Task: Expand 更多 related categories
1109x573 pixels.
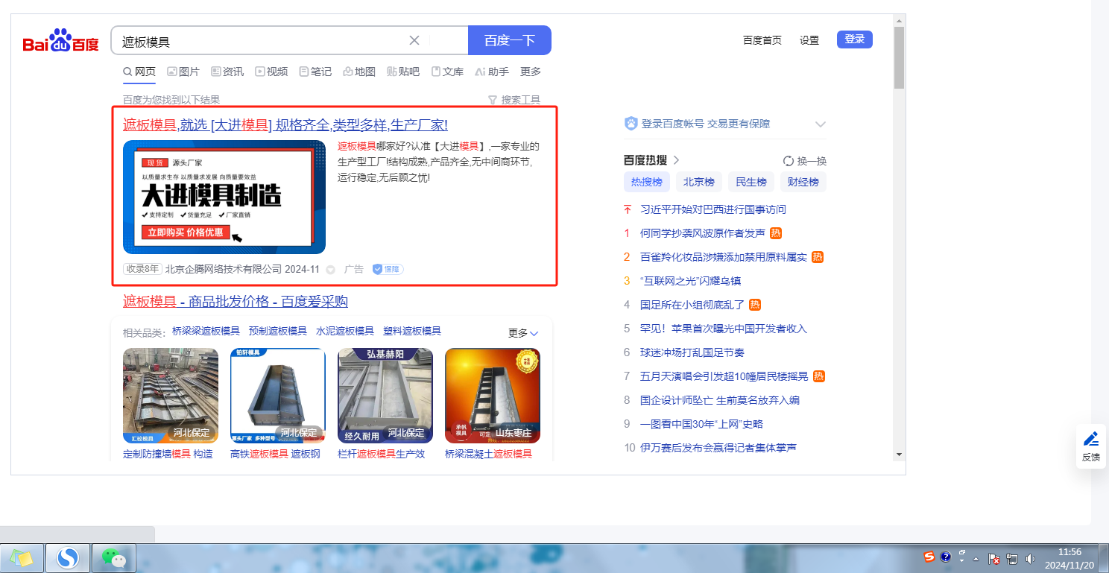Action: coord(523,333)
